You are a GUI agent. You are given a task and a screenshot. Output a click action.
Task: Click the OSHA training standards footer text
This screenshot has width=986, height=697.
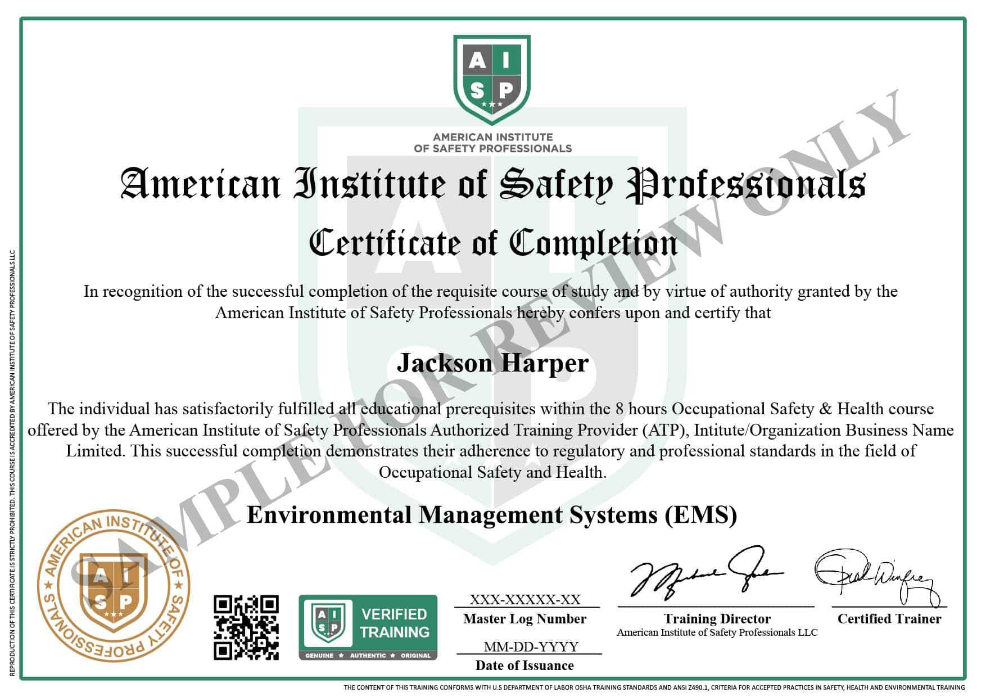point(654,687)
